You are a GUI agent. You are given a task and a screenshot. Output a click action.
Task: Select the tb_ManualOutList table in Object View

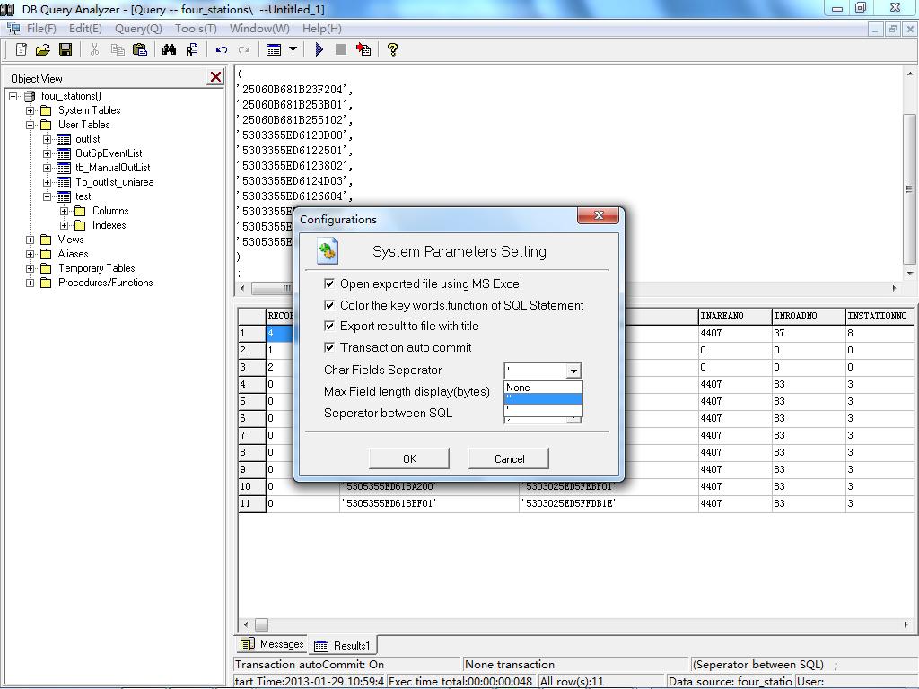coord(112,168)
